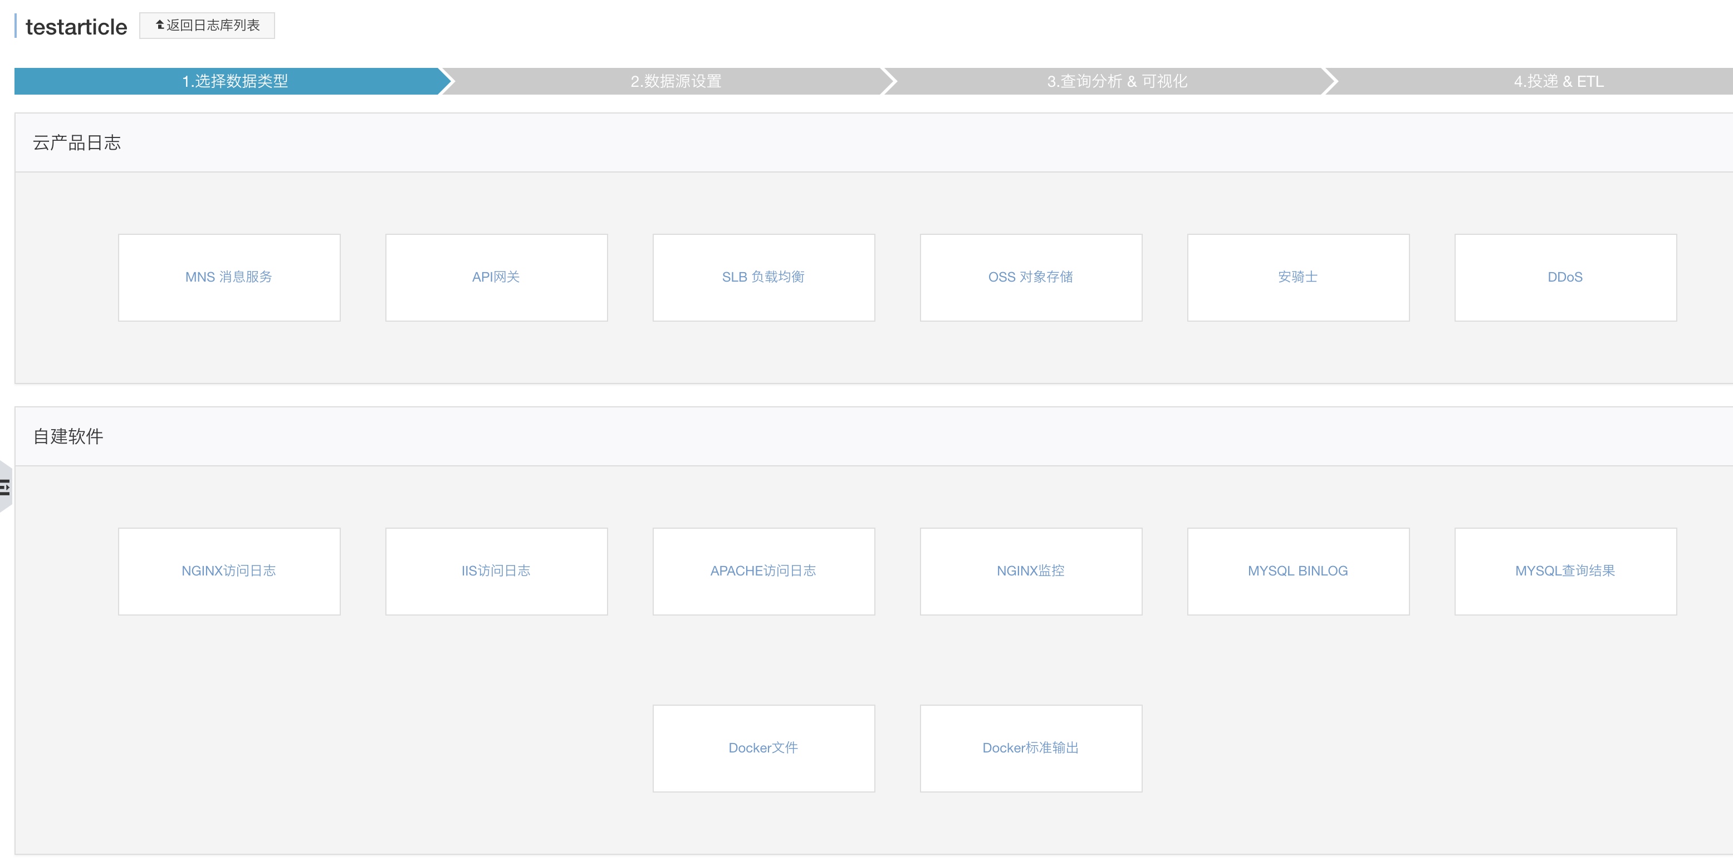Switch to step 2.数据源设置
The height and width of the screenshot is (866, 1733).
675,81
